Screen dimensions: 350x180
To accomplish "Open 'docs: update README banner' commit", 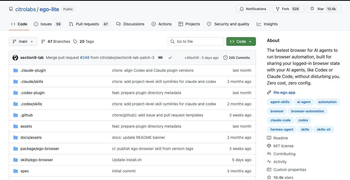I will pyautogui.click(x=139, y=137).
